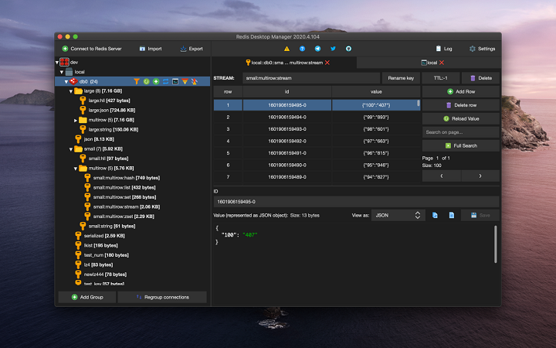Viewport: 556px width, 348px height.
Task: Click the Search on page field
Action: (460, 132)
